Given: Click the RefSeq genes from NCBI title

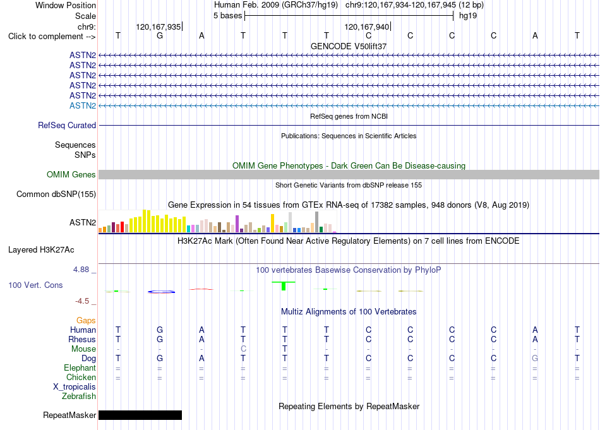Looking at the screenshot, I should (349, 116).
